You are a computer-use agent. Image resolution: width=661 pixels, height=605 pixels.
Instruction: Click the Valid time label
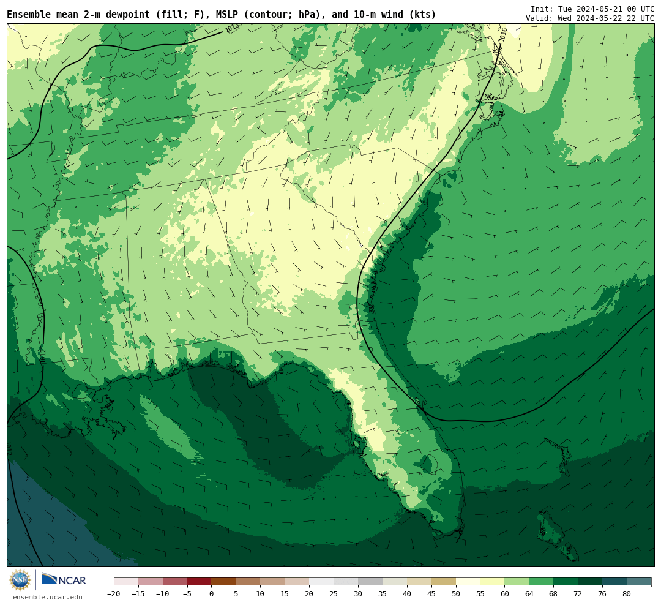(590, 18)
